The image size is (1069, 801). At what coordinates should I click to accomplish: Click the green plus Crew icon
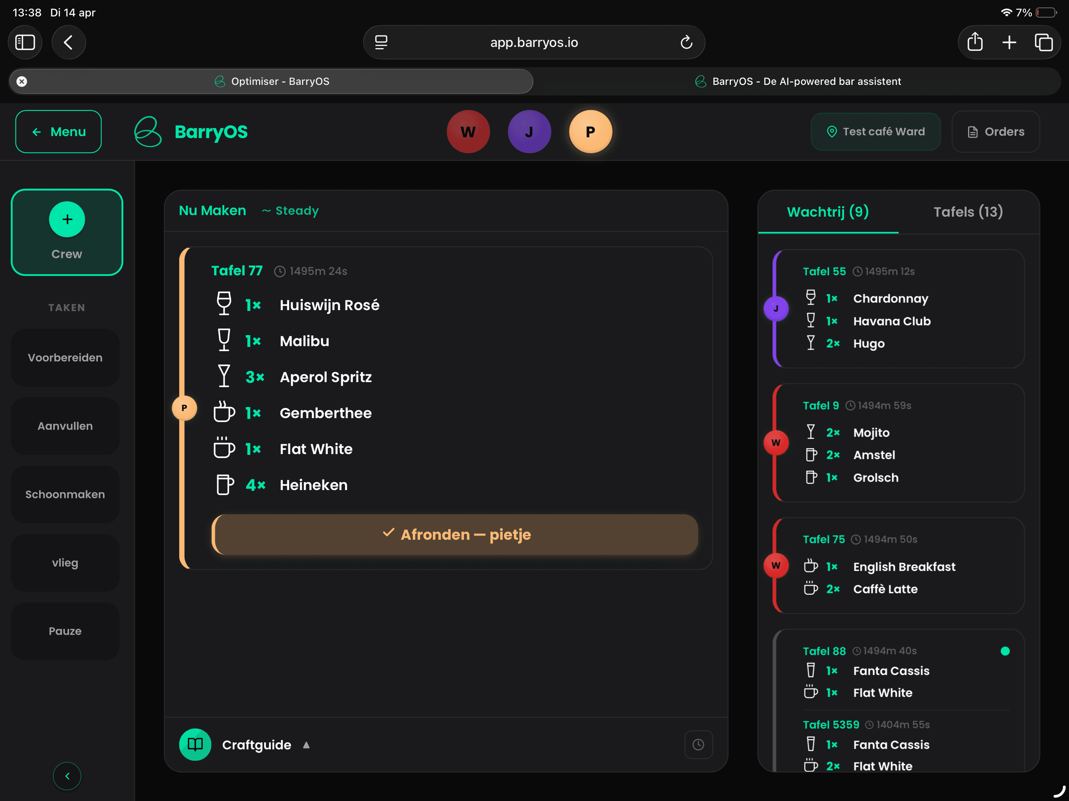point(67,219)
